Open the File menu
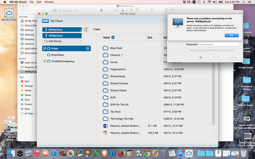This screenshot has width=255, height=159. point(31,2)
